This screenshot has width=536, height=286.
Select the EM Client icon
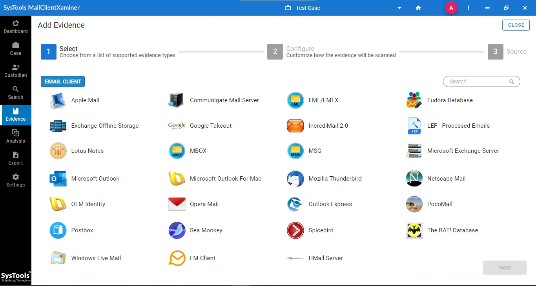point(177,258)
